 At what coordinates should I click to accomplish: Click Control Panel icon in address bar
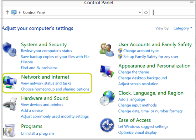(x=14, y=12)
